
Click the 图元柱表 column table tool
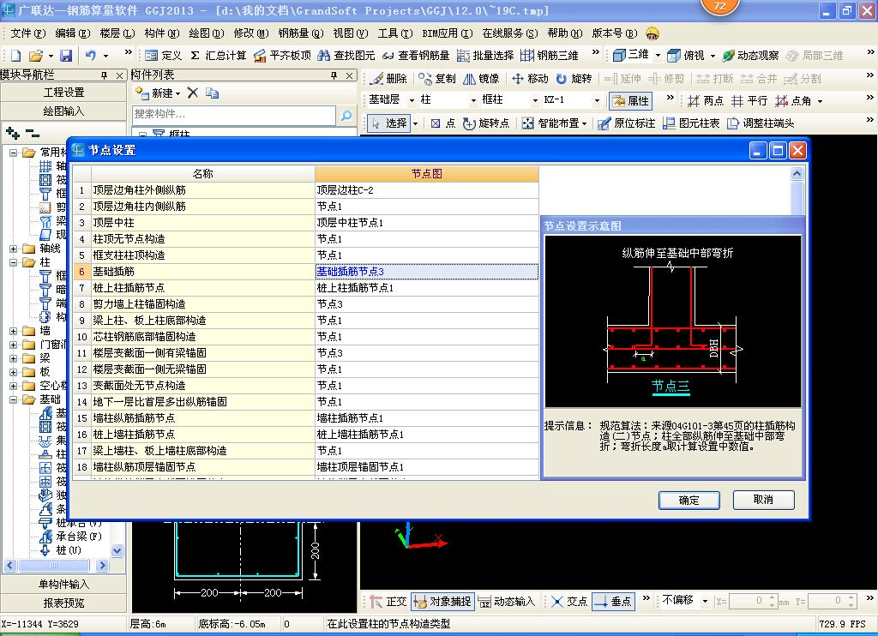coord(691,123)
